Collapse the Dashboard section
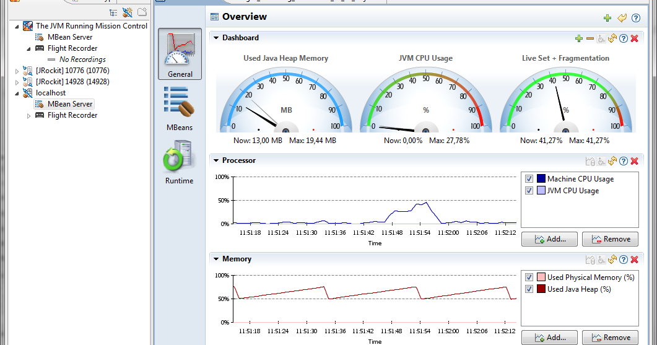This screenshot has width=657, height=345. [x=216, y=38]
